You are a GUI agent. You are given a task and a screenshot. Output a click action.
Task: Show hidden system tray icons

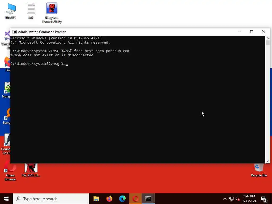(x=225, y=199)
